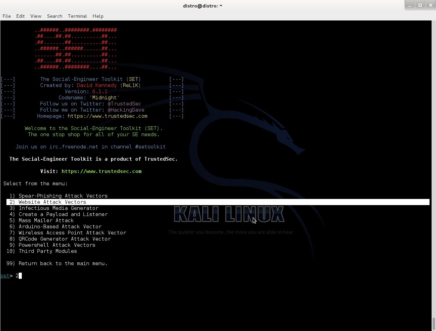This screenshot has height=331, width=436.
Task: Click the '1) Spear-Phishing Attack Vectors' line
Action: (59, 196)
